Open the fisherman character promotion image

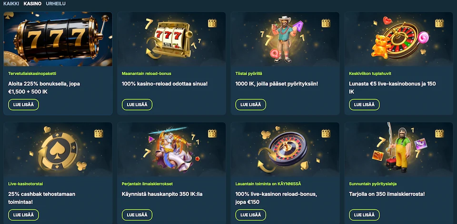(x=399, y=149)
